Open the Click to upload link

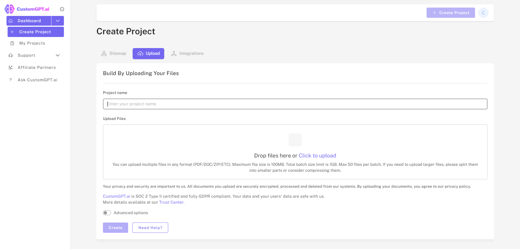click(x=317, y=156)
